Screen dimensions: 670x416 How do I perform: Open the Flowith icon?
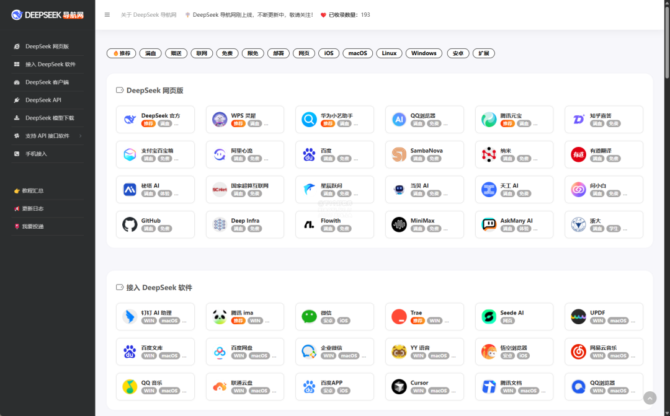(310, 224)
